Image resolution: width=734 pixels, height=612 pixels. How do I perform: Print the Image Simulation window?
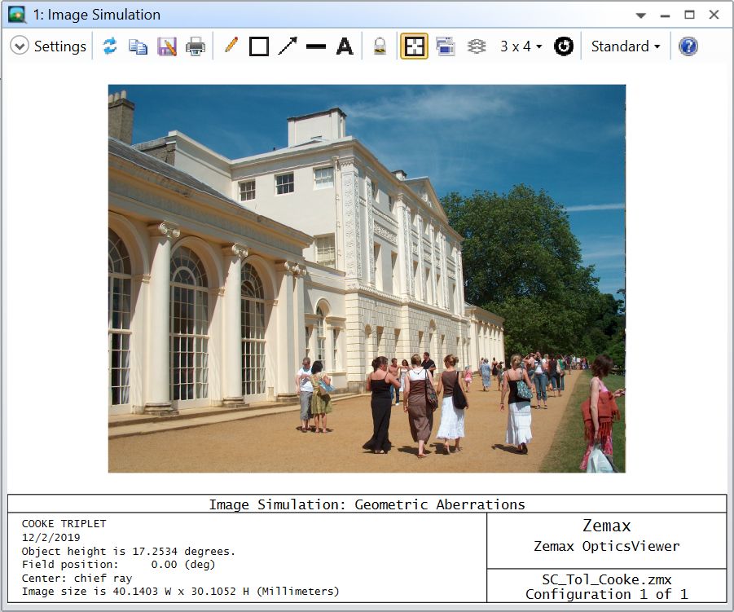pos(196,46)
